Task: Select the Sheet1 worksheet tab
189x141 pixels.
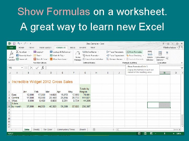Action: point(36,130)
